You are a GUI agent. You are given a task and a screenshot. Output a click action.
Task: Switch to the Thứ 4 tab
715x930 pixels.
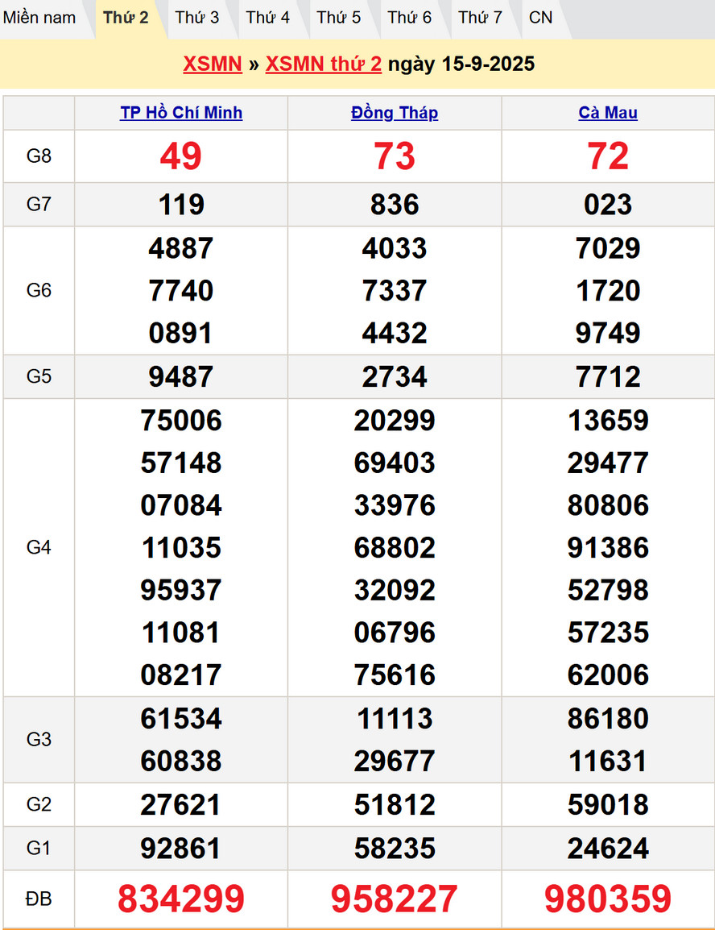pyautogui.click(x=268, y=18)
